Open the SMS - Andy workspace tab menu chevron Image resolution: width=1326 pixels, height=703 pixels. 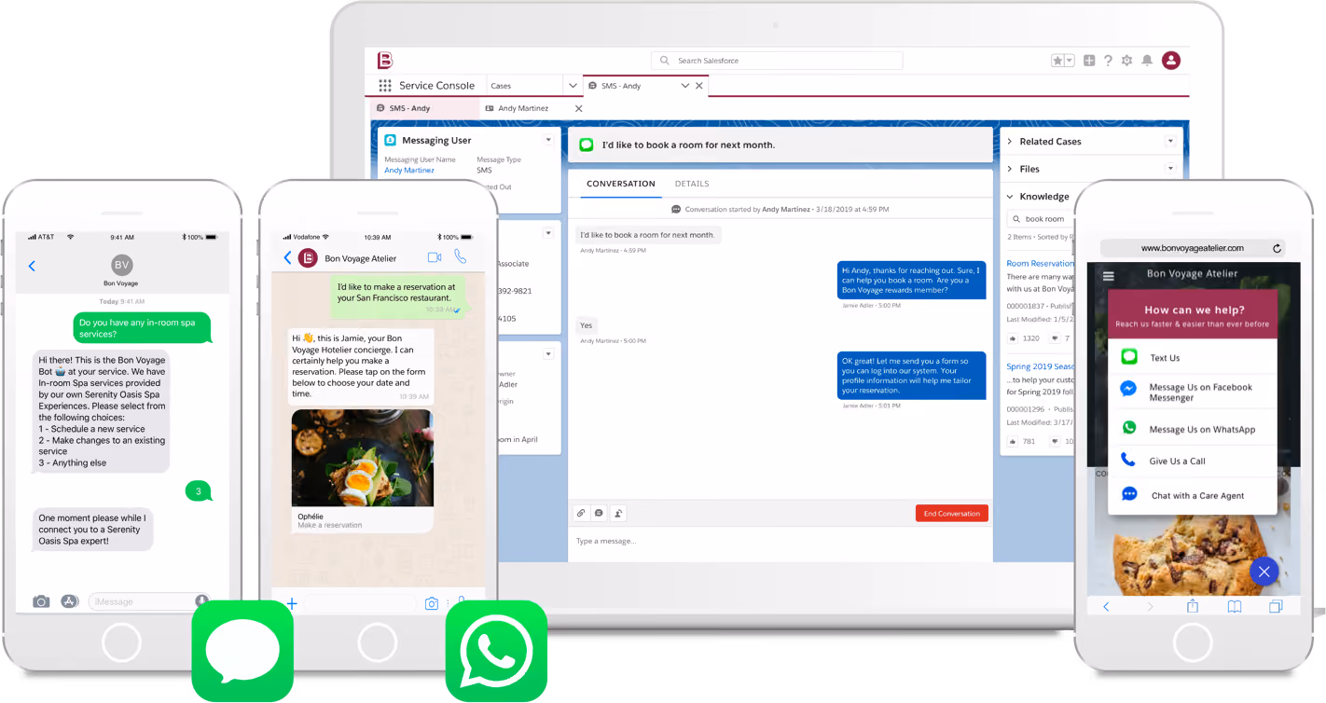(x=685, y=86)
